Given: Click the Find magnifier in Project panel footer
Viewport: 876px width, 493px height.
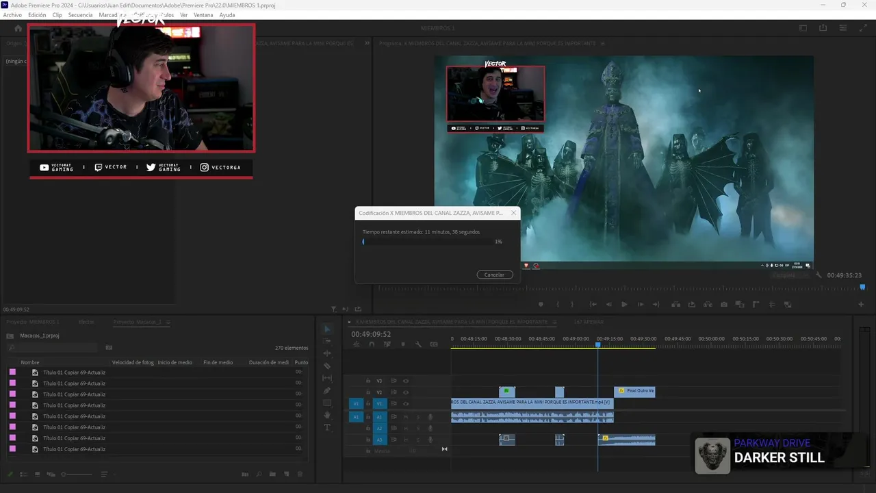Looking at the screenshot, I should point(259,474).
